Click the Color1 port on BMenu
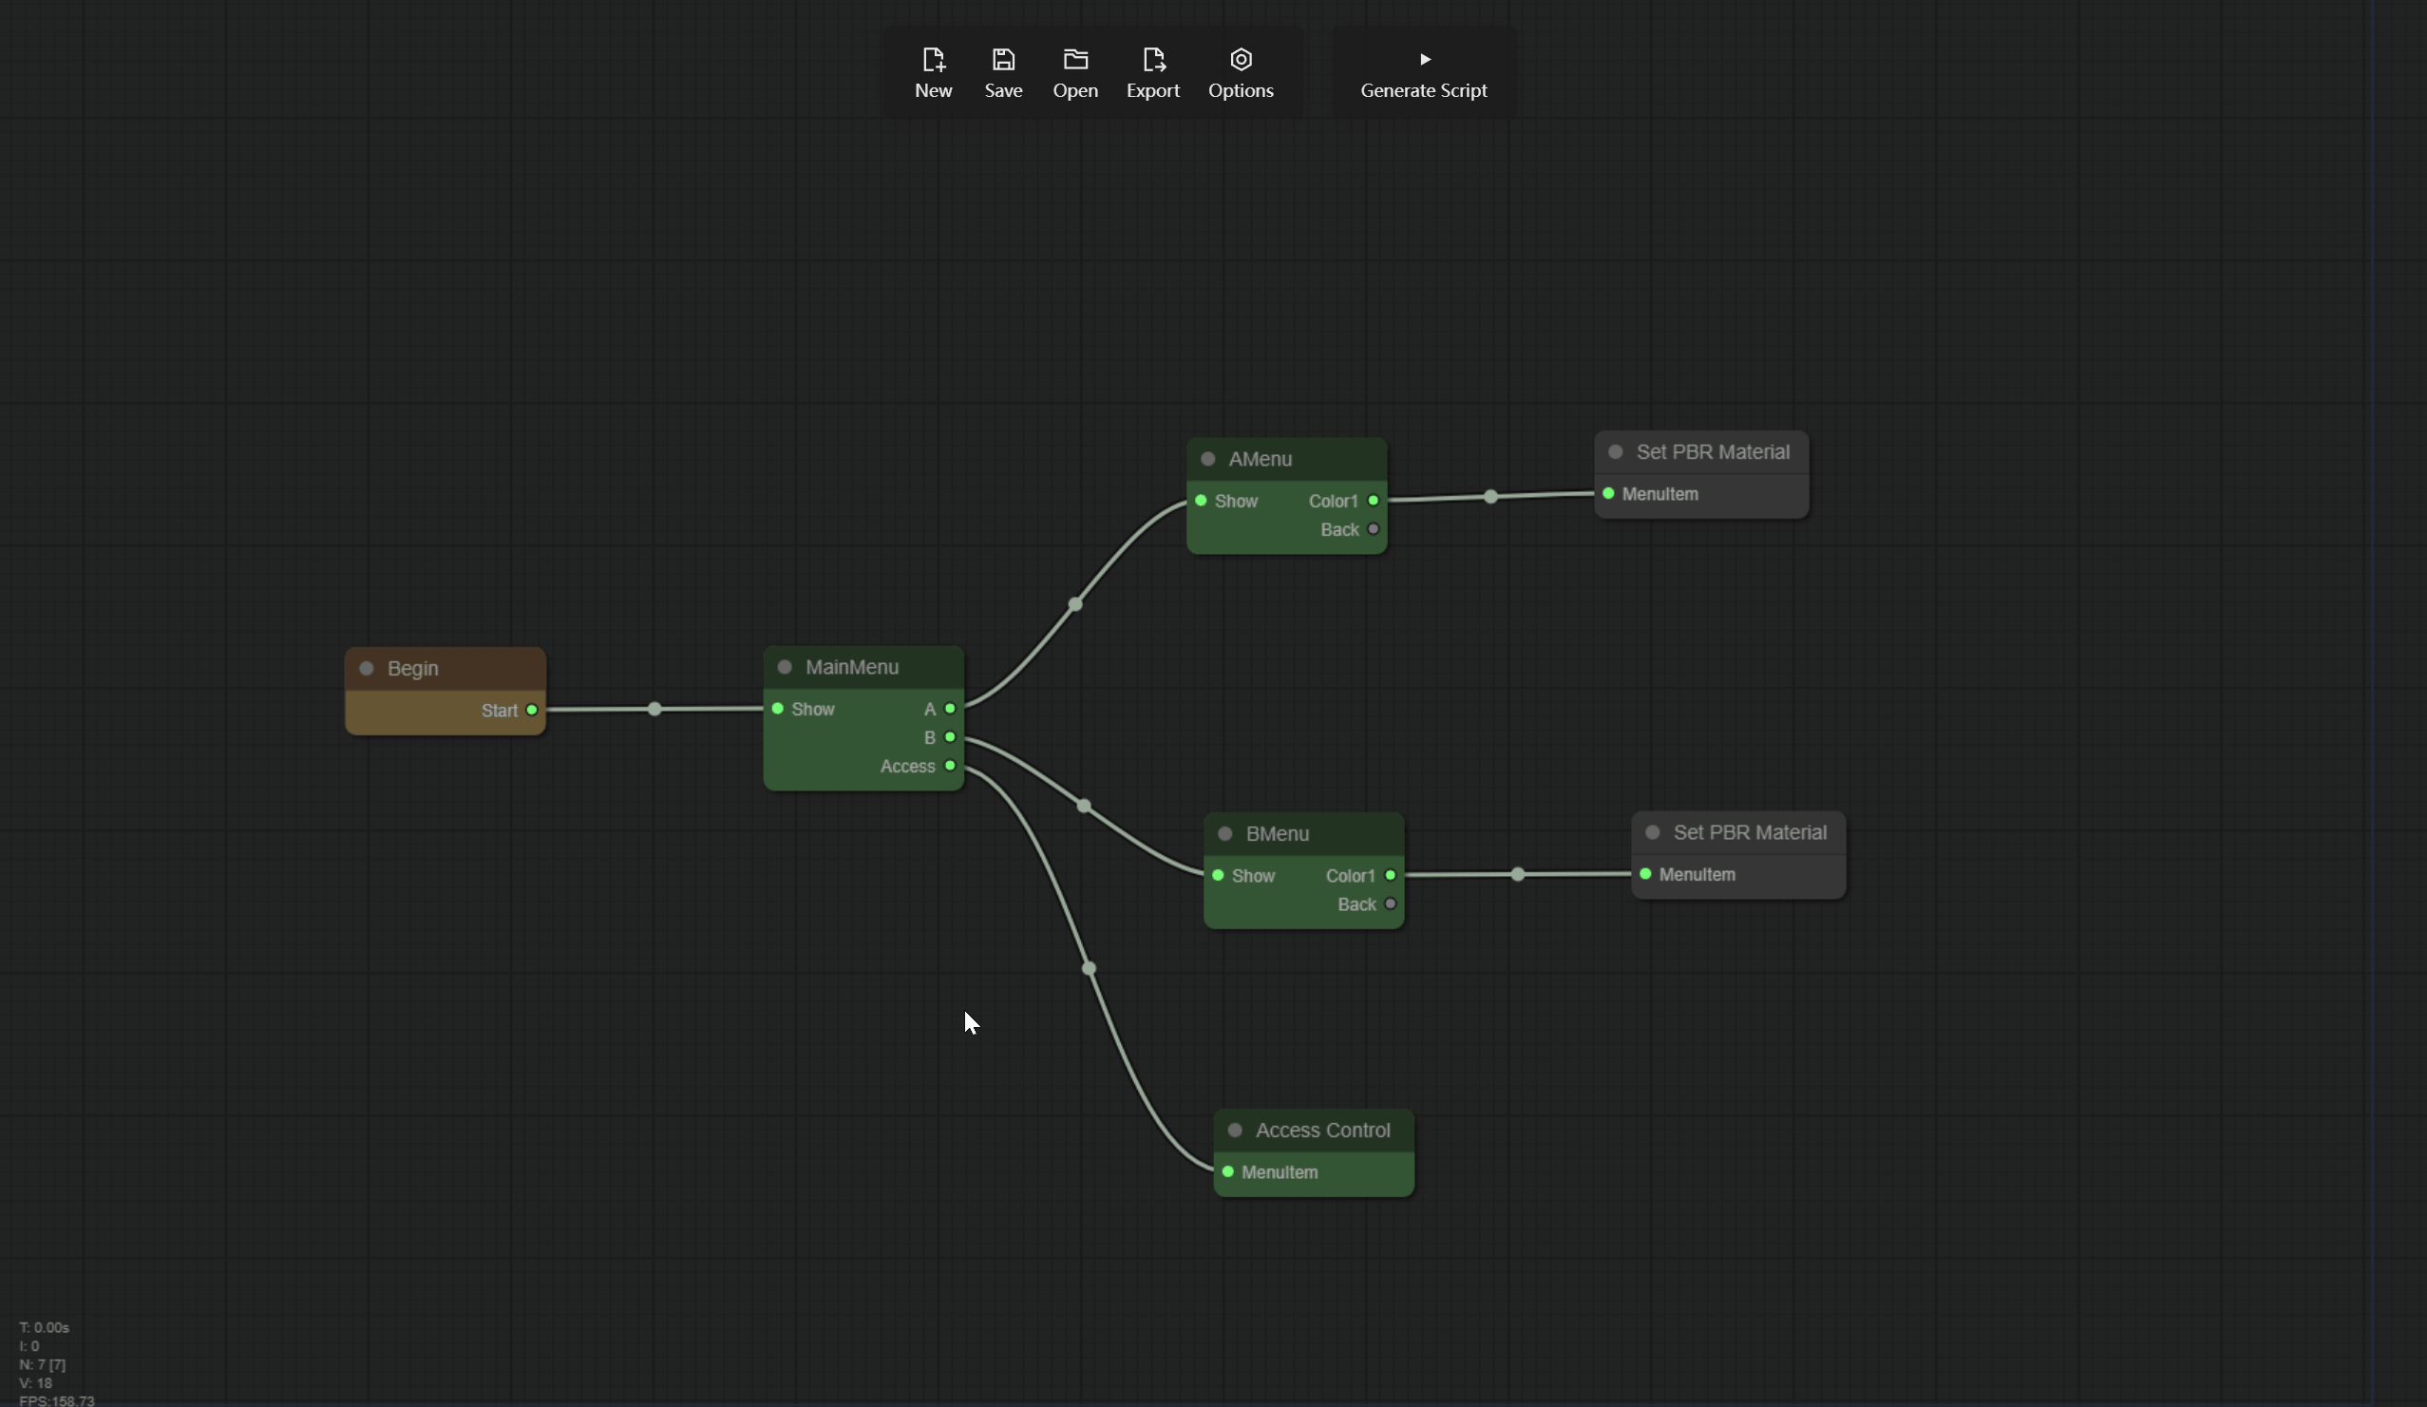 [x=1390, y=875]
